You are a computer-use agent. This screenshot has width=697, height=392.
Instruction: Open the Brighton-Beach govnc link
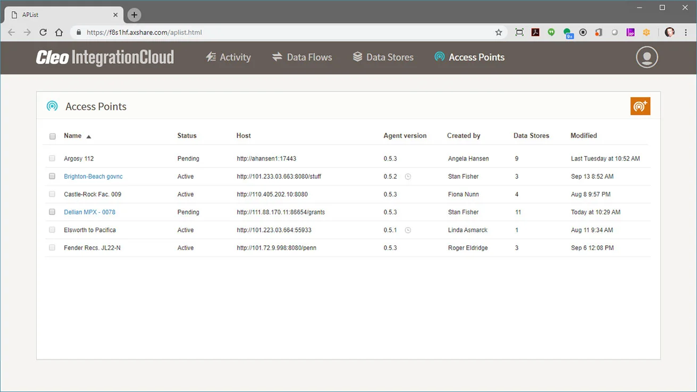(93, 177)
